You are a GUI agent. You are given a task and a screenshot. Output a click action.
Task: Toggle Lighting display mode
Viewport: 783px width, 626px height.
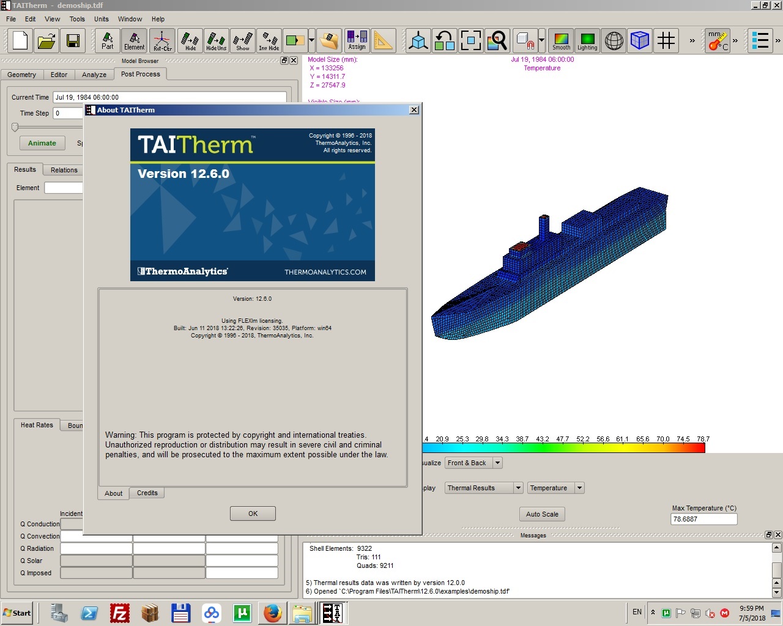[587, 41]
